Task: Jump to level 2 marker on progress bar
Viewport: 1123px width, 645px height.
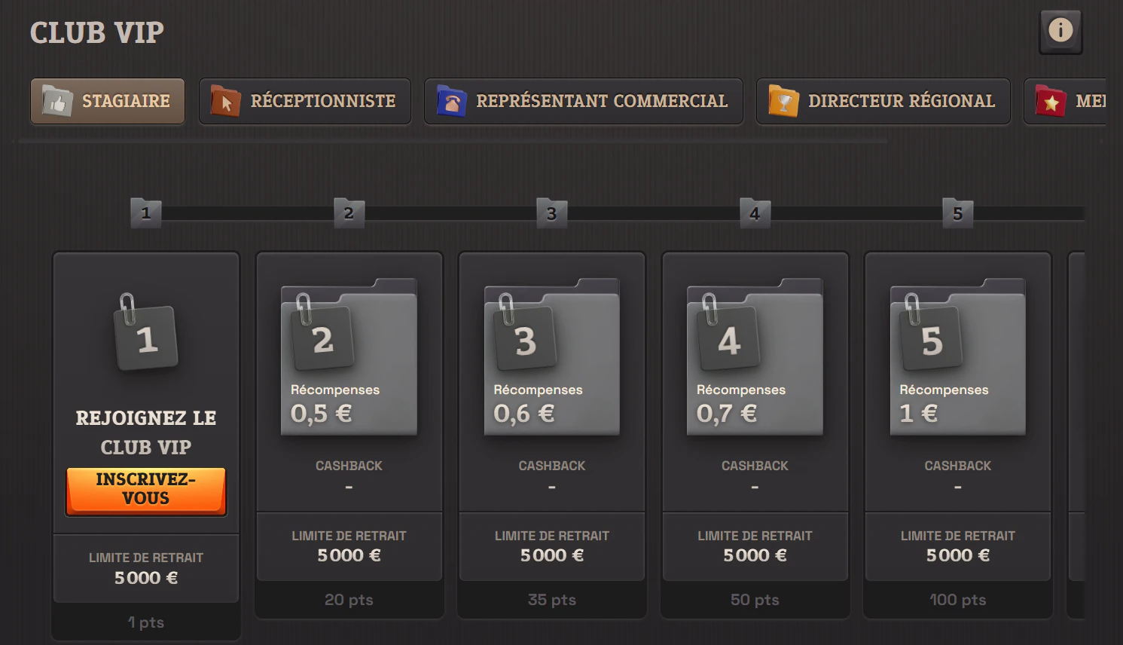Action: [349, 213]
